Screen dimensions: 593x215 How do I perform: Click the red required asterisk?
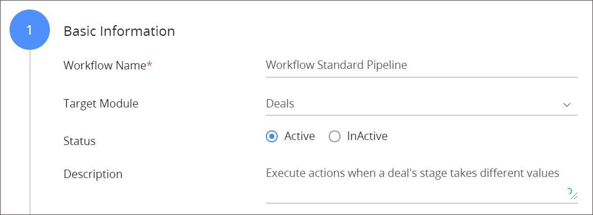(x=150, y=64)
